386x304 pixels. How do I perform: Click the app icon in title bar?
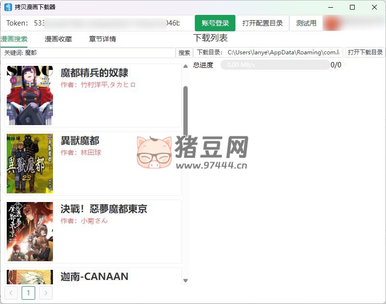click(8, 7)
